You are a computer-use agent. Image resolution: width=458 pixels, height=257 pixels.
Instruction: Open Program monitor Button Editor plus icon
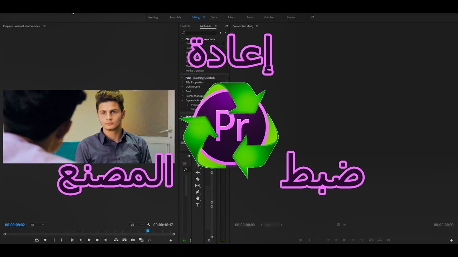(x=171, y=240)
